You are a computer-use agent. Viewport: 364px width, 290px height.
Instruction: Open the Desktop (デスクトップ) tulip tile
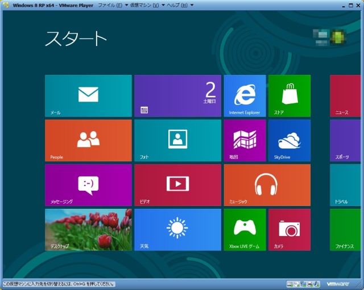[88, 230]
